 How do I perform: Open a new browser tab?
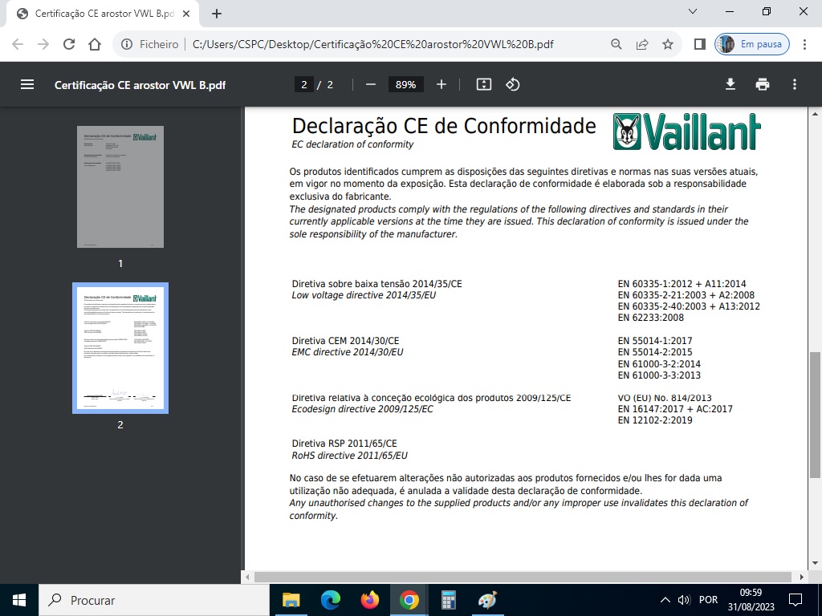click(x=217, y=14)
